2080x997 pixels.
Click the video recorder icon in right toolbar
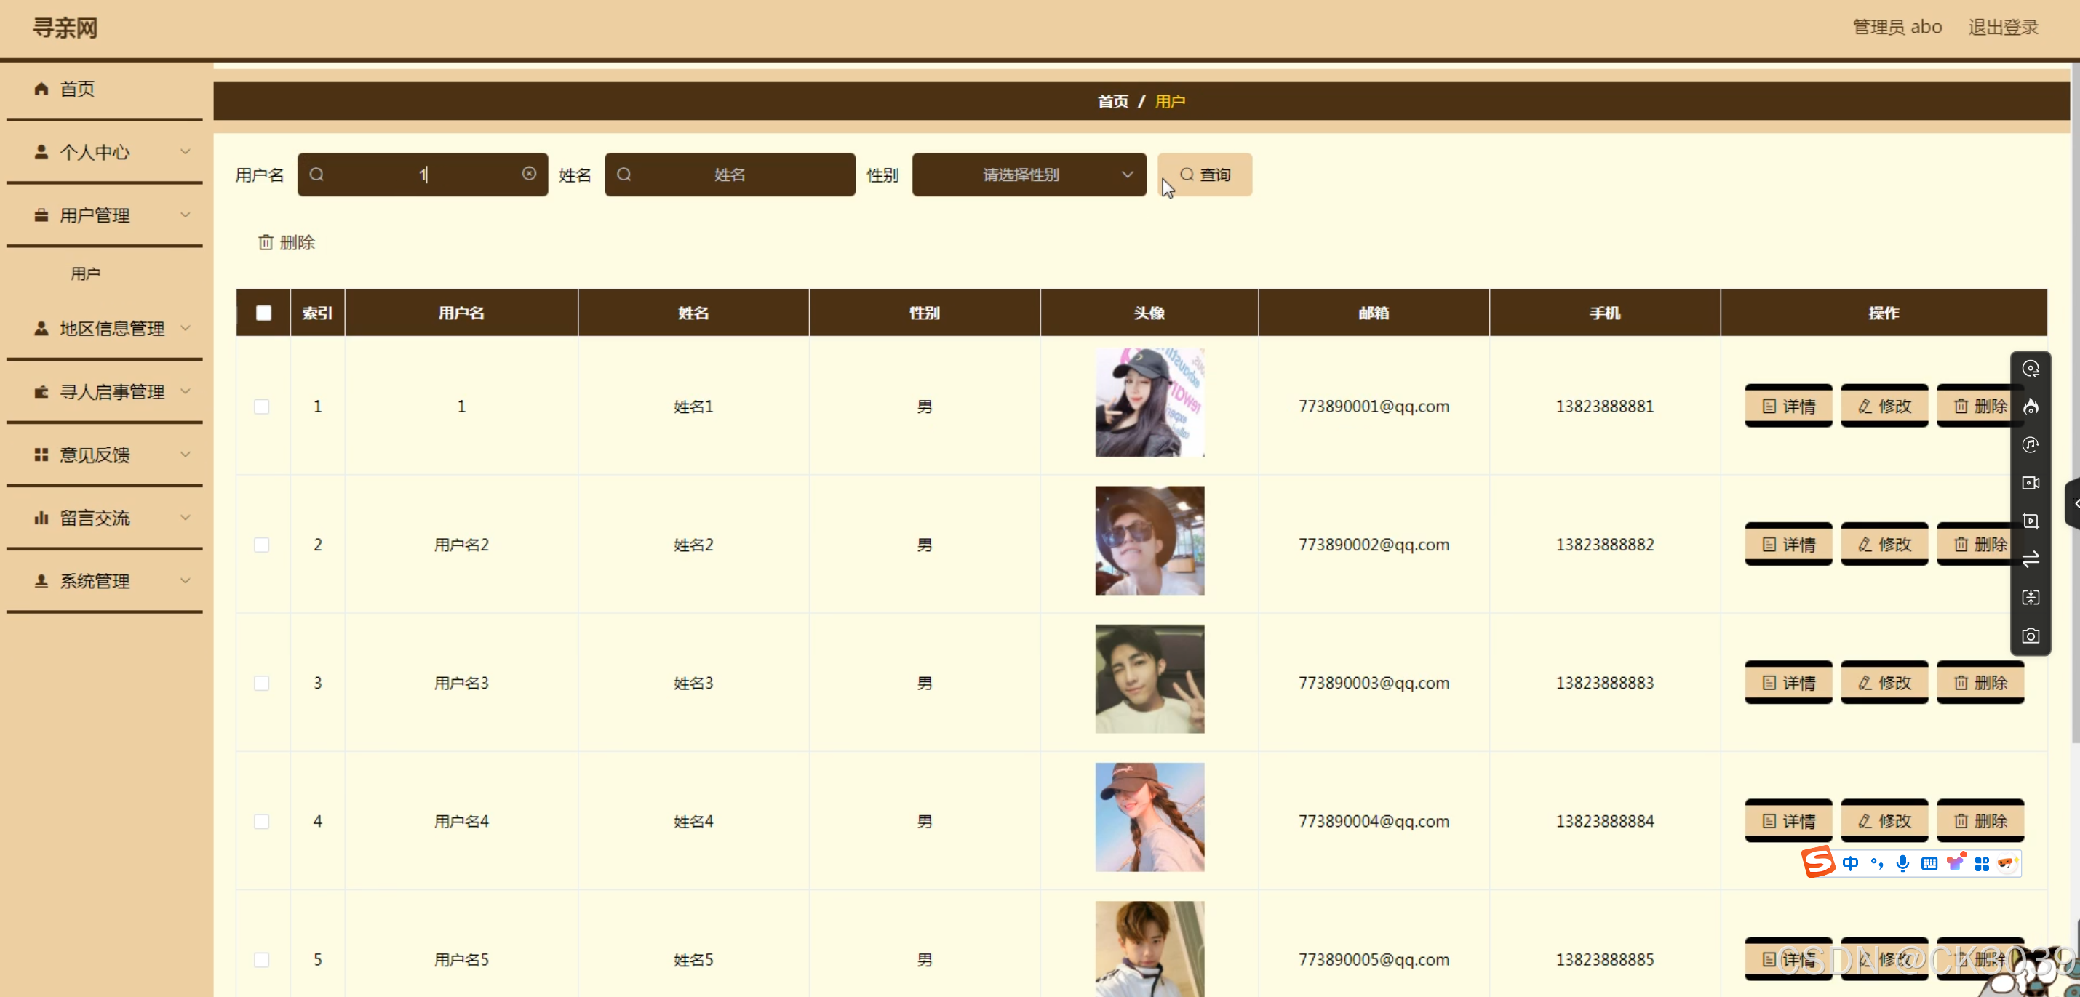tap(2030, 483)
